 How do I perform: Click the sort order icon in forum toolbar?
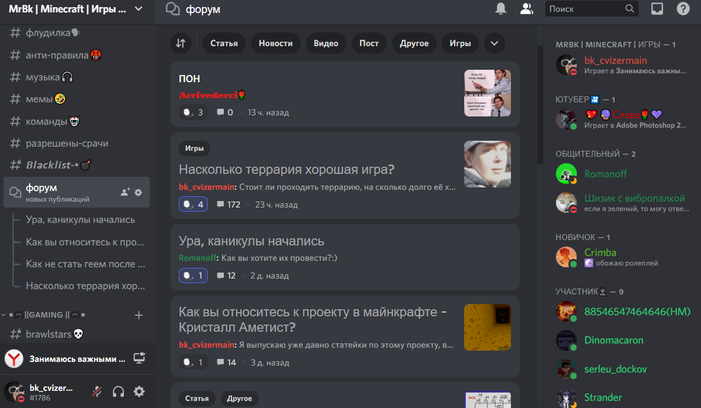(181, 43)
